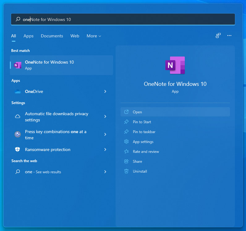The height and width of the screenshot is (231, 246).
Task: Choose Pin to Start
Action: point(175,122)
